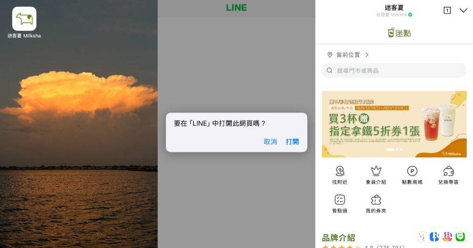Open the tab count indicator showing 1
Screen dimensions: 473x248
click(447, 10)
